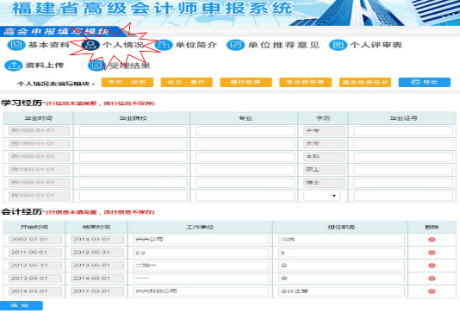Click the 工作单位 field showing 兴兴科技公司
Image resolution: width=460 pixels, height=319 pixels.
pyautogui.click(x=201, y=291)
